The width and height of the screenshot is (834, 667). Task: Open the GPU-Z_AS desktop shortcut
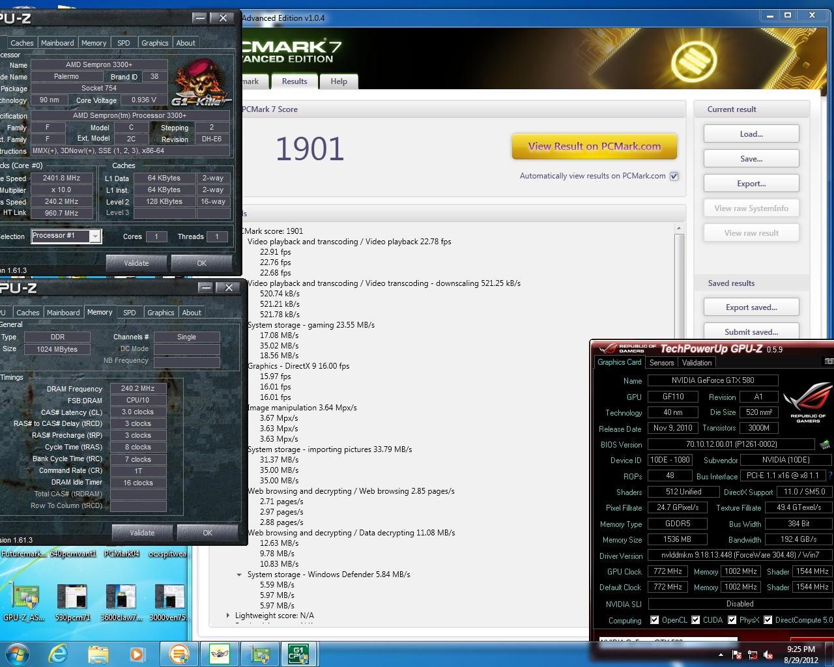click(x=25, y=603)
